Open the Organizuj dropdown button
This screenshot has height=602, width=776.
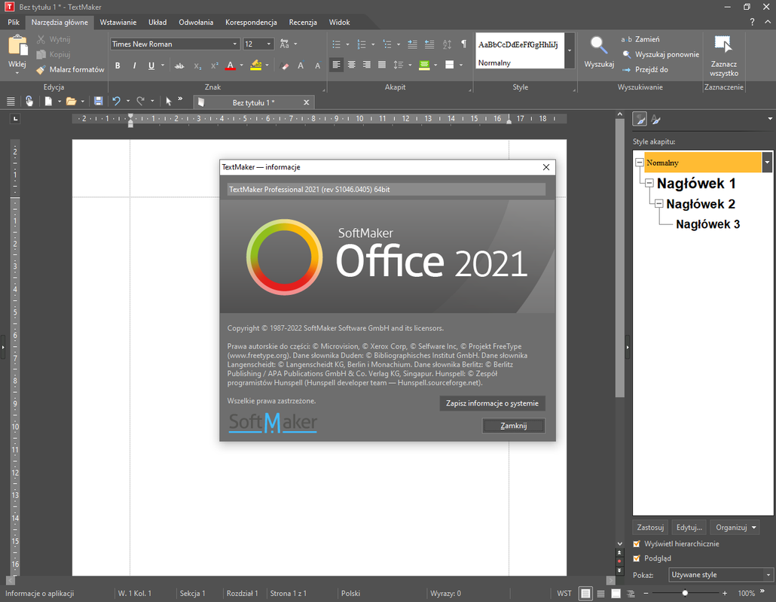click(x=735, y=528)
